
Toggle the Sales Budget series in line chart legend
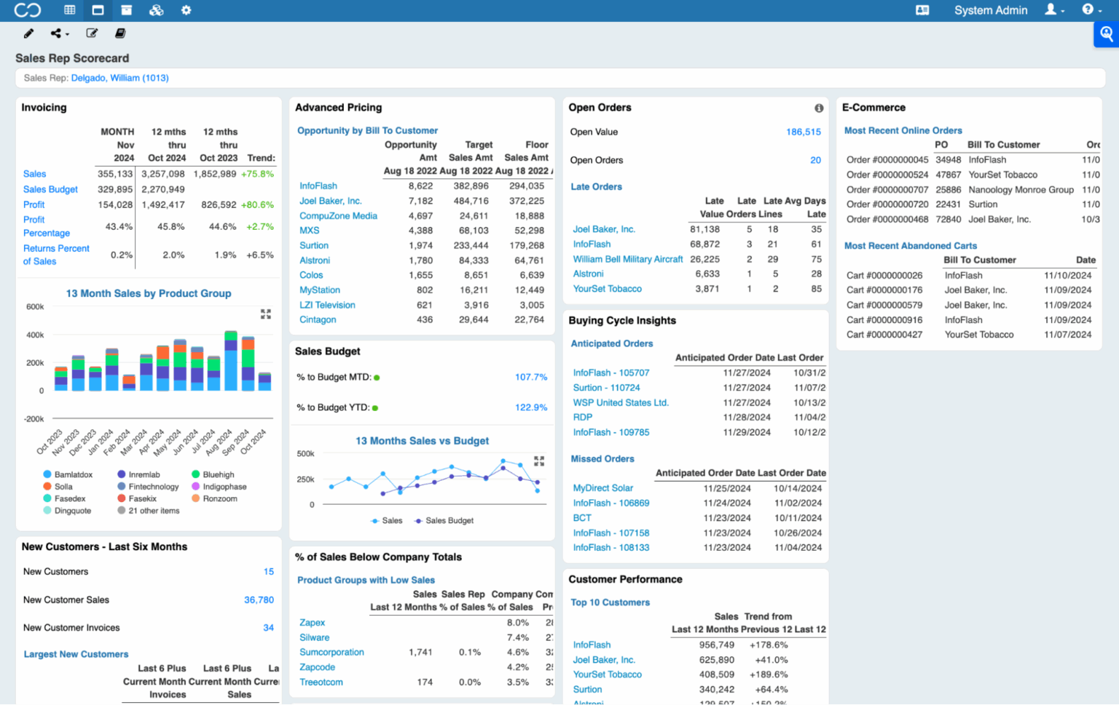pos(444,521)
